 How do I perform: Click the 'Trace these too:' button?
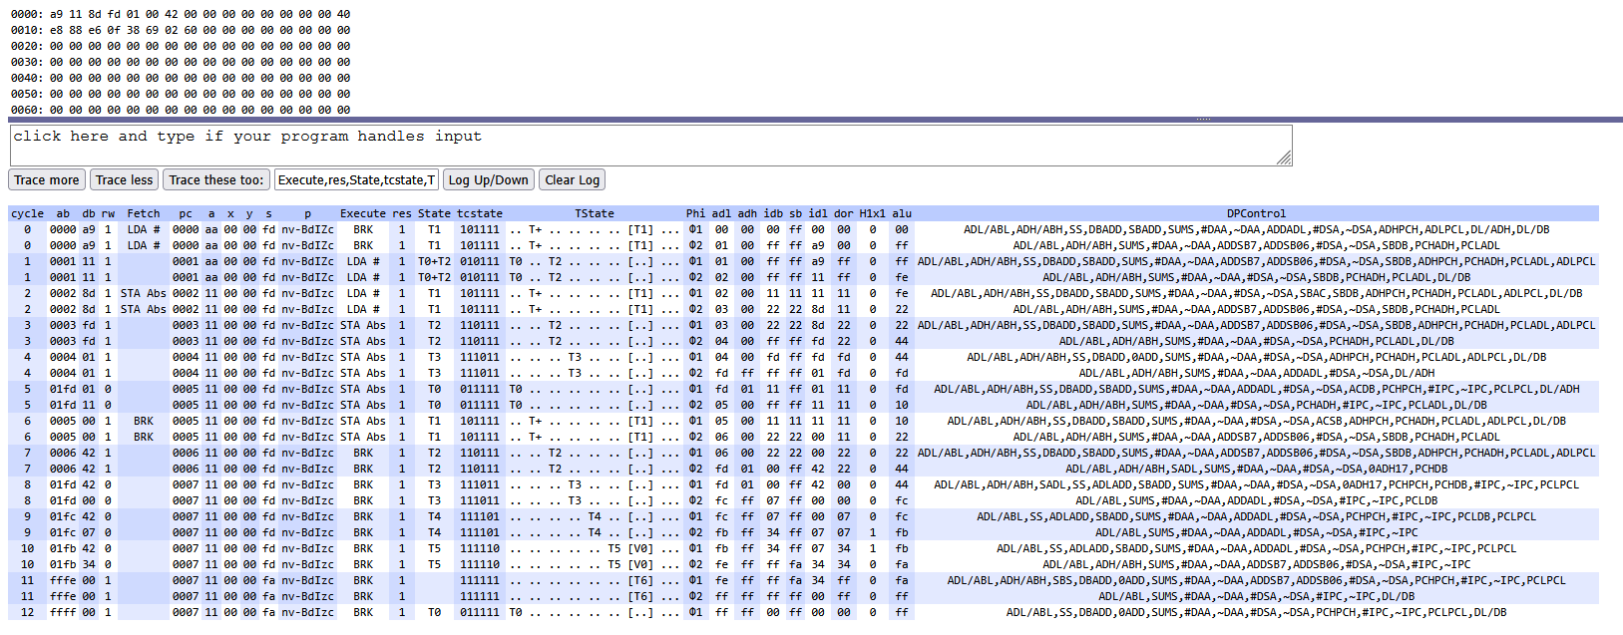[216, 180]
